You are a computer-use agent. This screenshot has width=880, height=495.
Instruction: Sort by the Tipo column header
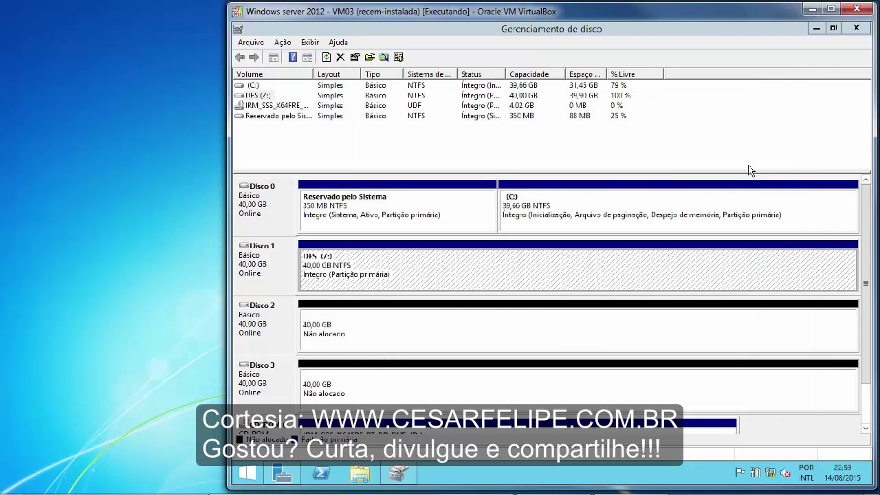click(382, 74)
